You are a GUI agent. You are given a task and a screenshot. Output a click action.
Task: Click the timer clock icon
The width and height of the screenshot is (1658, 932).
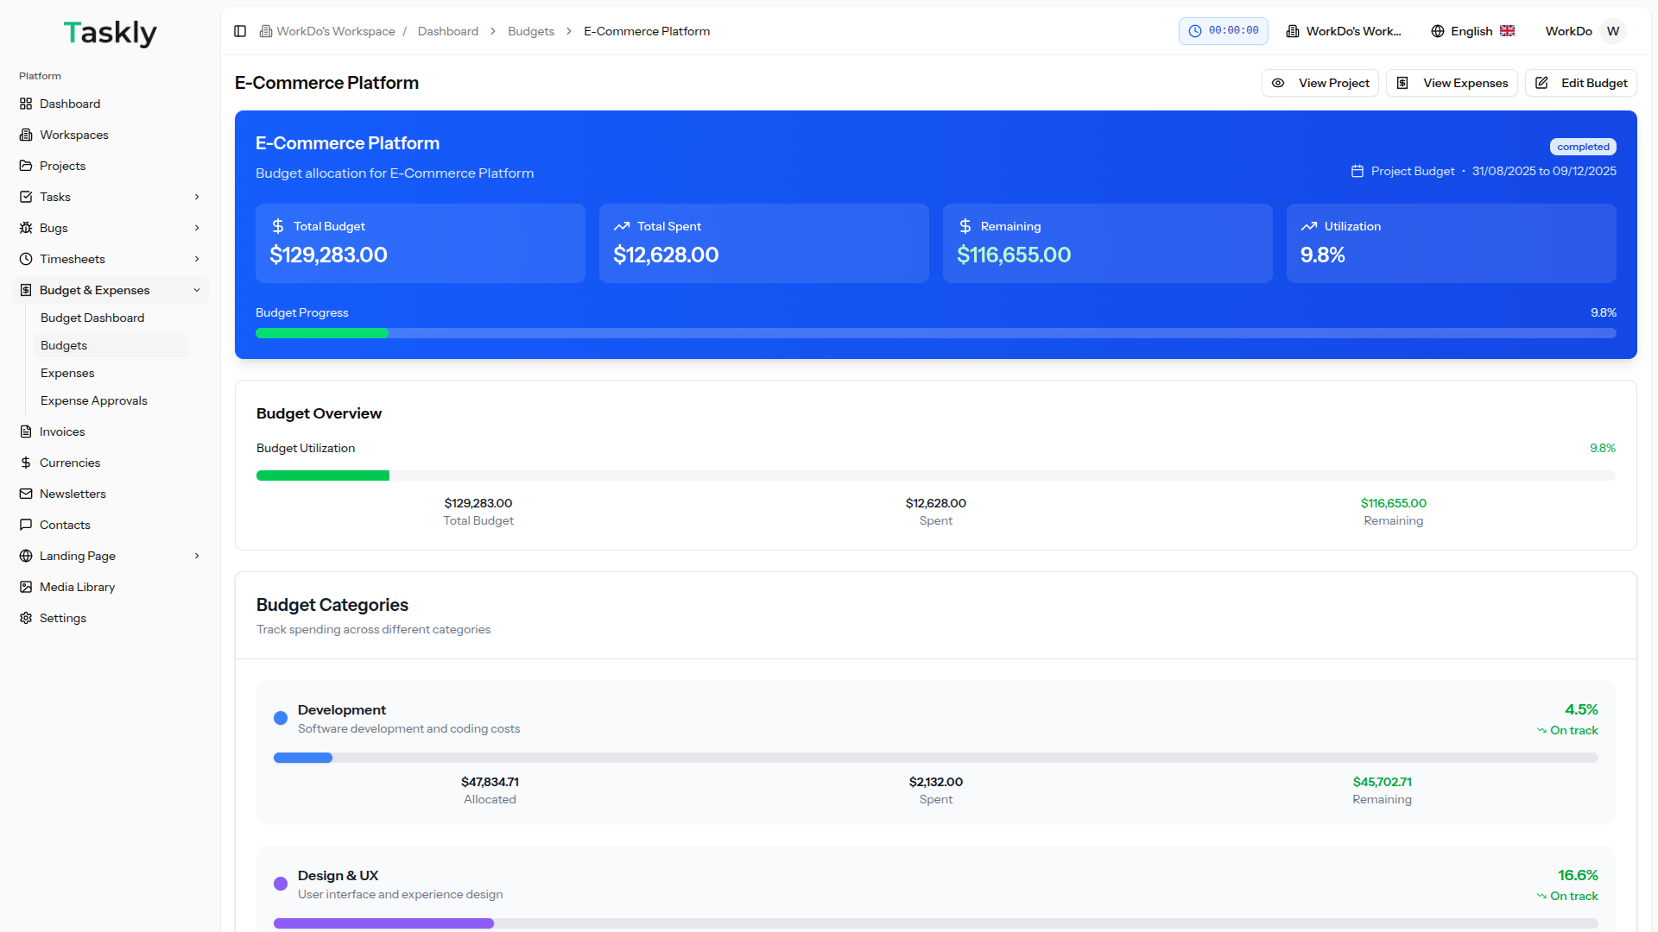click(1195, 31)
